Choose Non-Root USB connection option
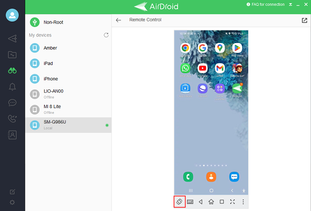 pos(53,22)
